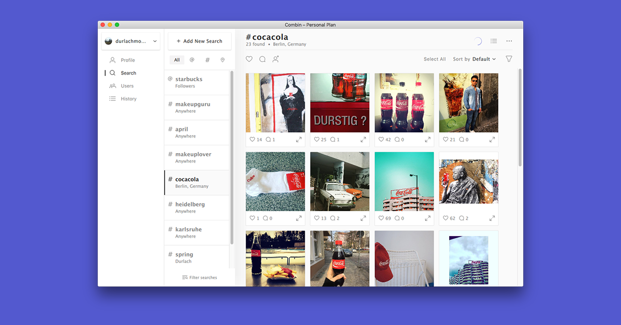Like the post showing 69 likes

coord(381,218)
